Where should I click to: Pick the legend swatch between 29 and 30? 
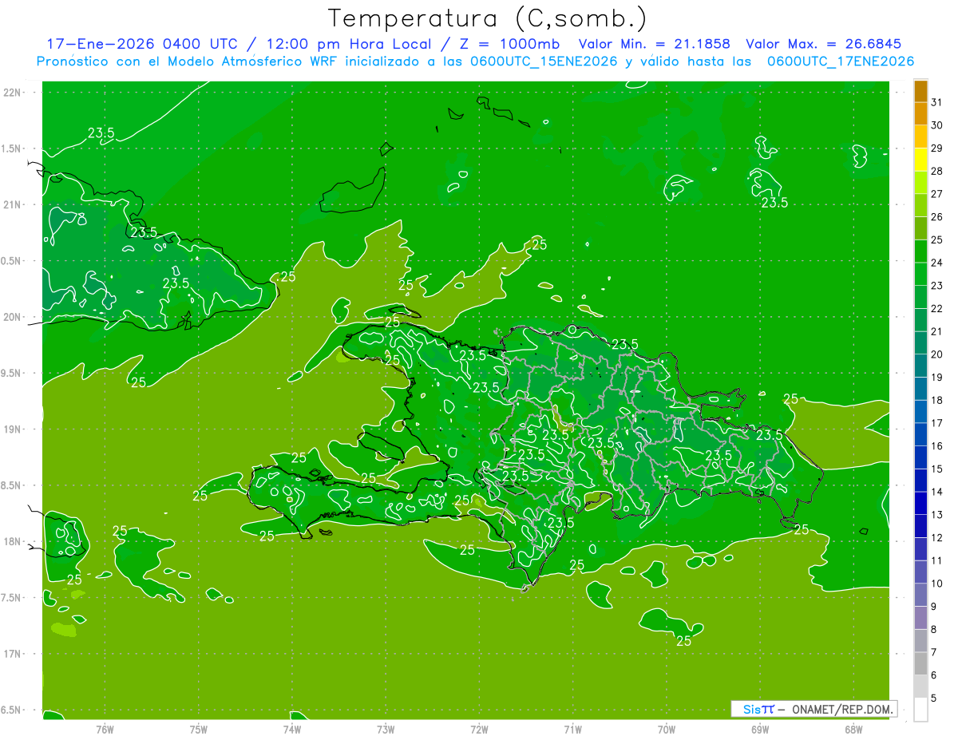[920, 137]
